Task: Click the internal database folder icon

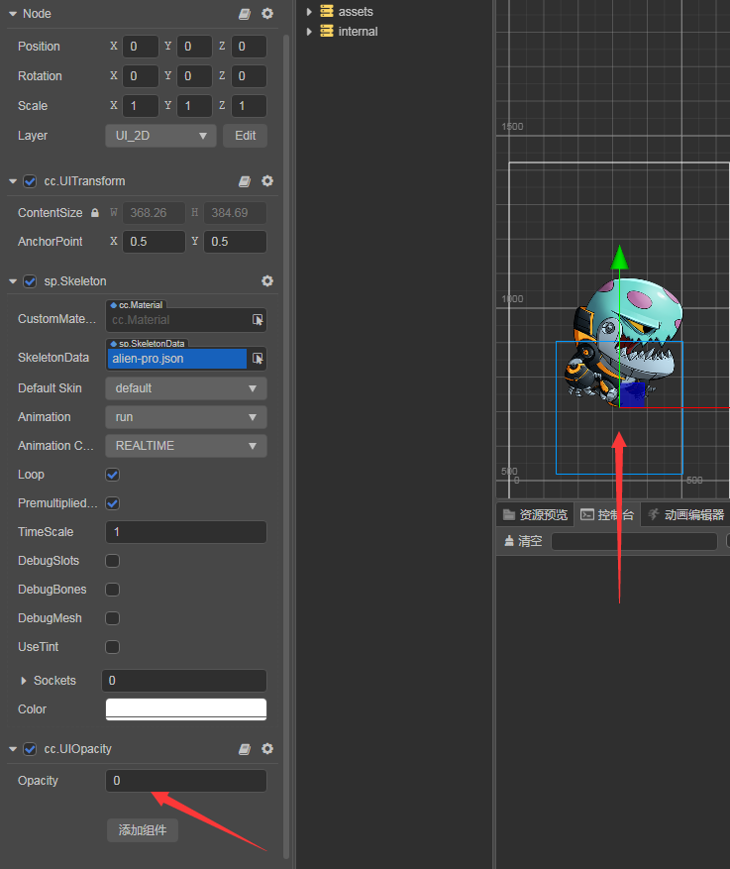Action: (327, 31)
